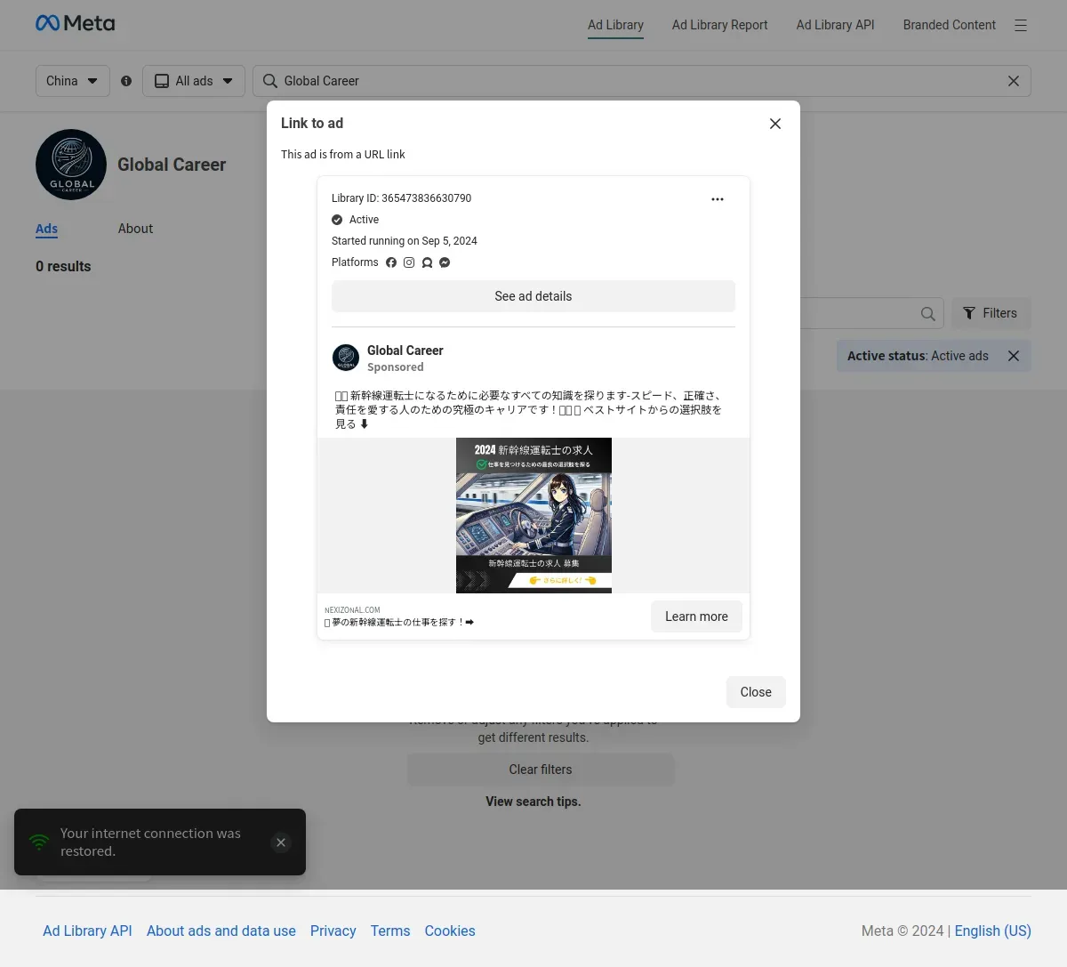The image size is (1067, 967).
Task: Click the Active status check icon
Action: pyautogui.click(x=337, y=220)
